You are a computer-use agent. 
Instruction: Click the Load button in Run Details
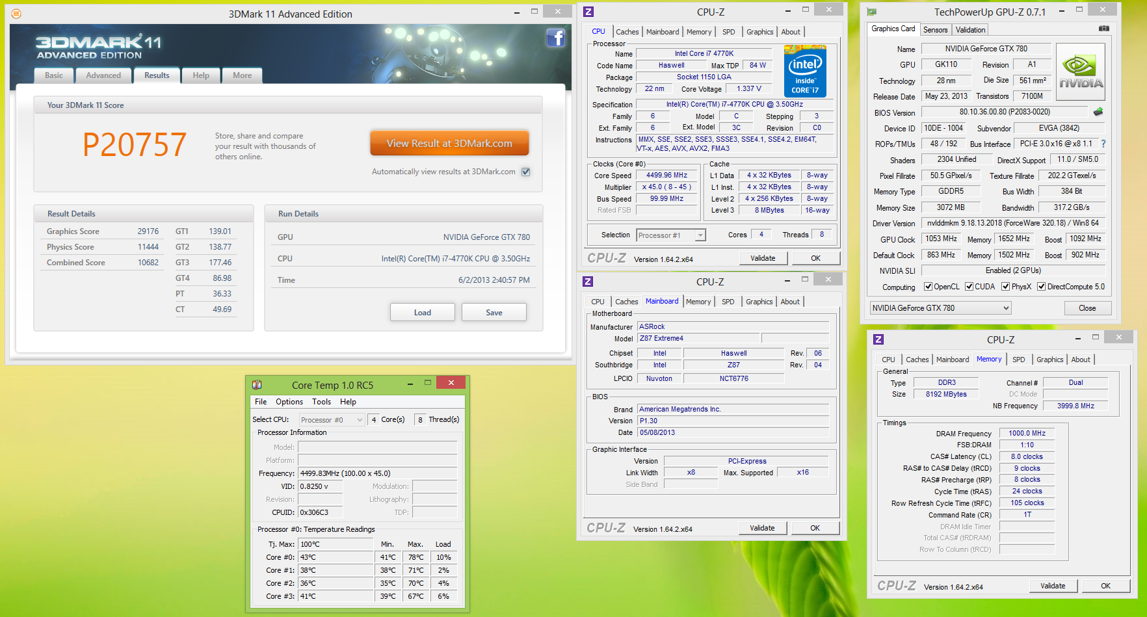[x=423, y=313]
